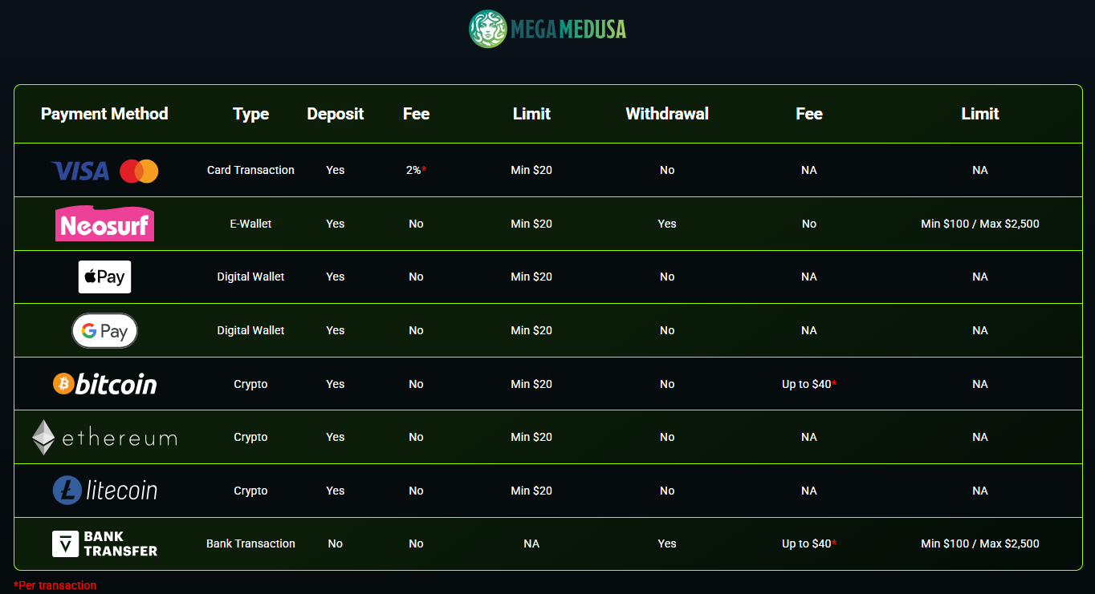Select the Bank Transaction type cell

[250, 543]
